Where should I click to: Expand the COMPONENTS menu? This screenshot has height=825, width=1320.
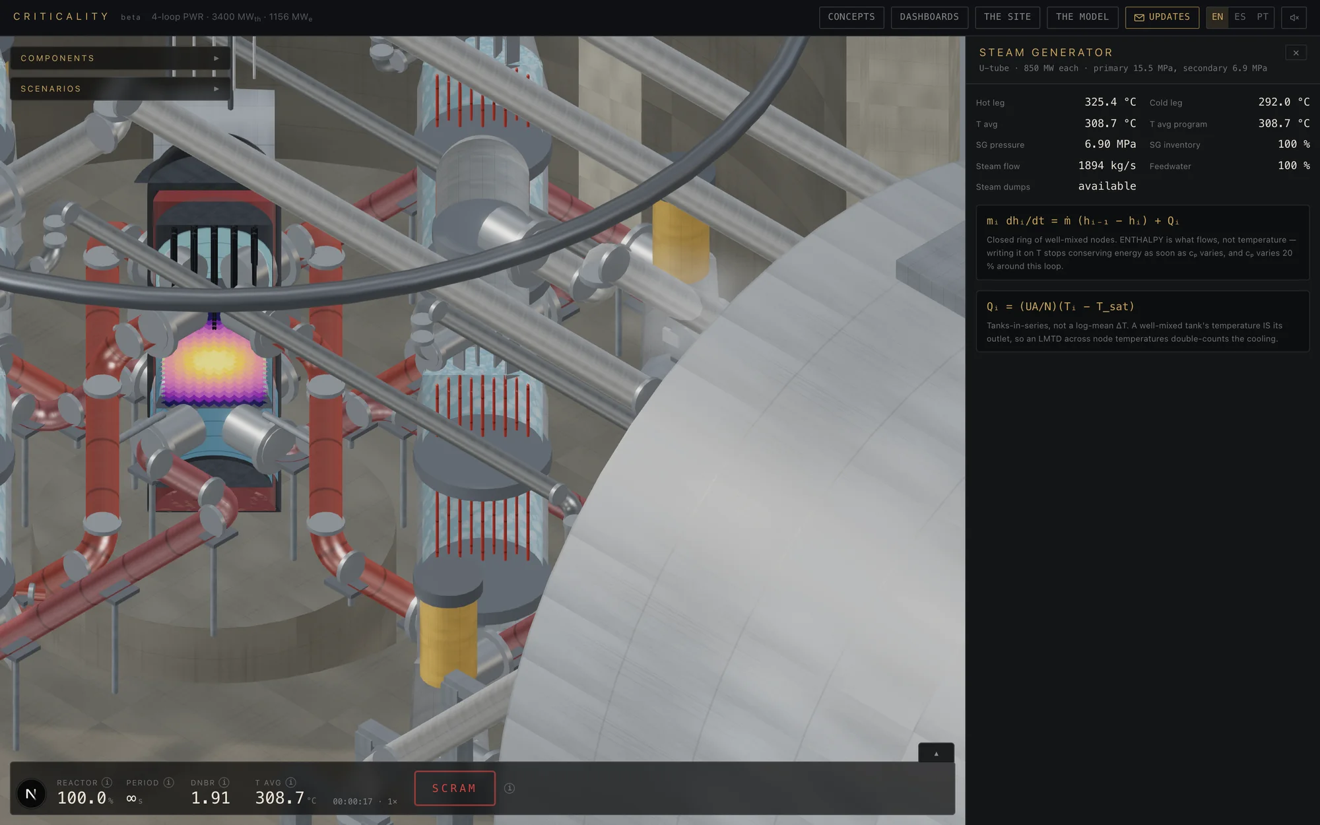pos(120,58)
